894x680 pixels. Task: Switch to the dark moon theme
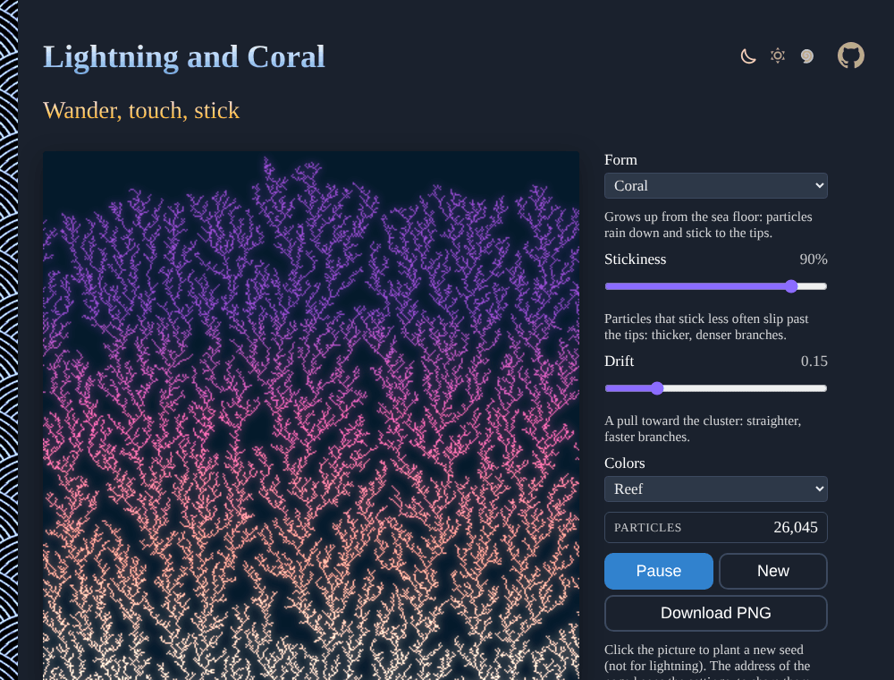[x=748, y=55]
